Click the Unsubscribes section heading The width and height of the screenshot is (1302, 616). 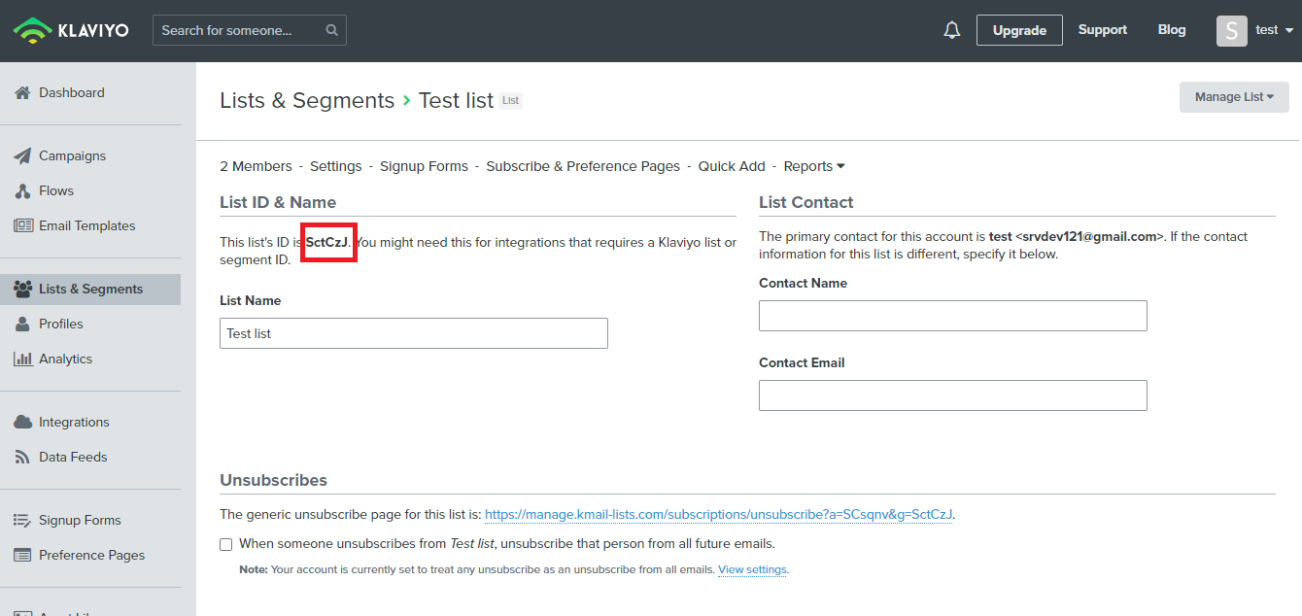tap(274, 480)
